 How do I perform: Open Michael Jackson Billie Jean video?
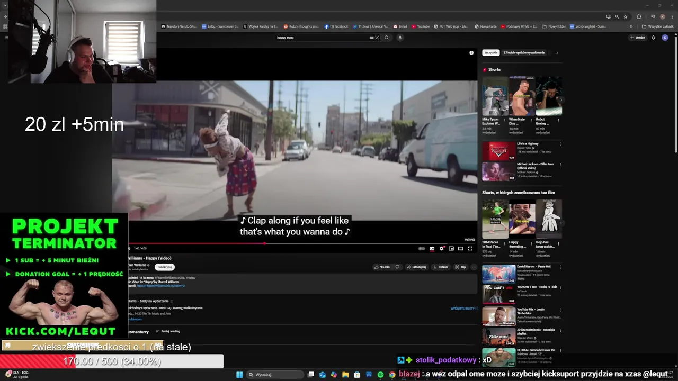coord(498,171)
